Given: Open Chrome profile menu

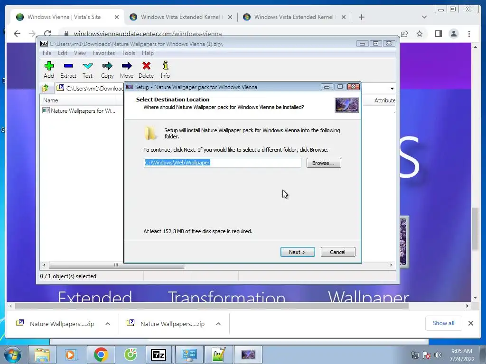Looking at the screenshot, I should coord(454,34).
